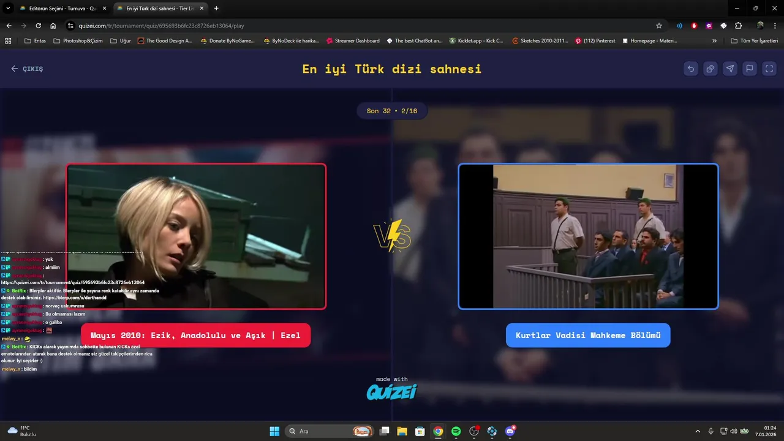Open File Explorer from the taskbar
This screenshot has height=441, width=784.
402,431
